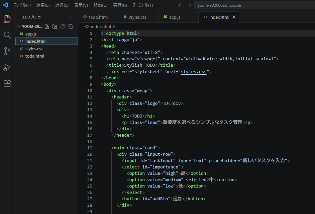315x214 pixels.
Task: Click the meta viewport code line
Action: 192,59
